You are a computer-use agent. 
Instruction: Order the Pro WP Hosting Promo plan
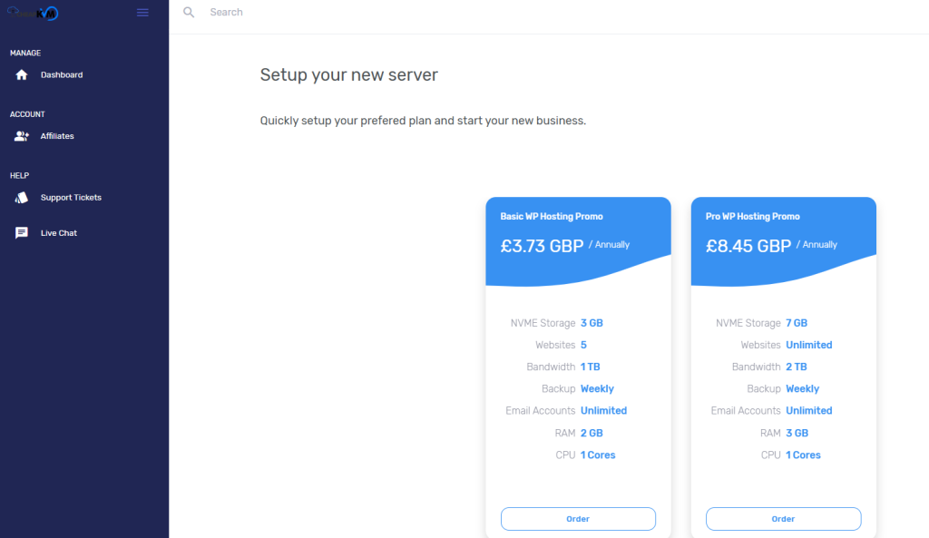pyautogui.click(x=783, y=518)
